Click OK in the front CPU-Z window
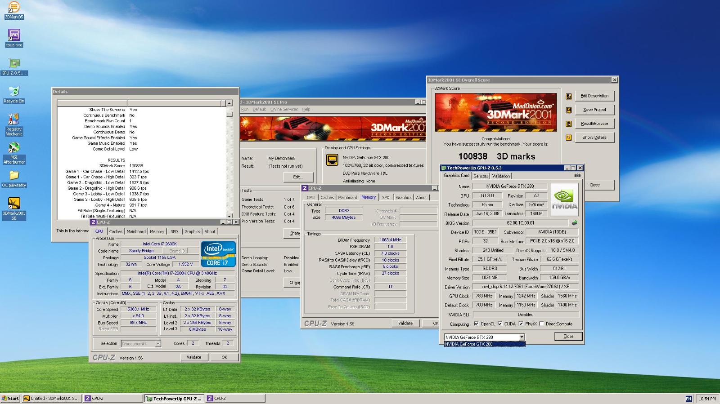This screenshot has height=404, width=720. point(224,357)
